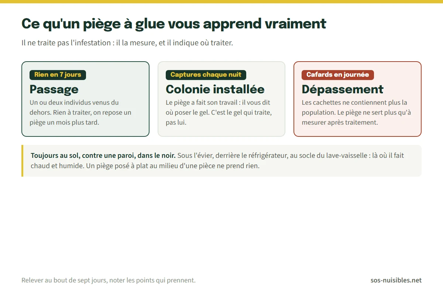Click the footer note "Relever au bout de sept jours"
443x295 pixels.
pyautogui.click(x=64, y=280)
